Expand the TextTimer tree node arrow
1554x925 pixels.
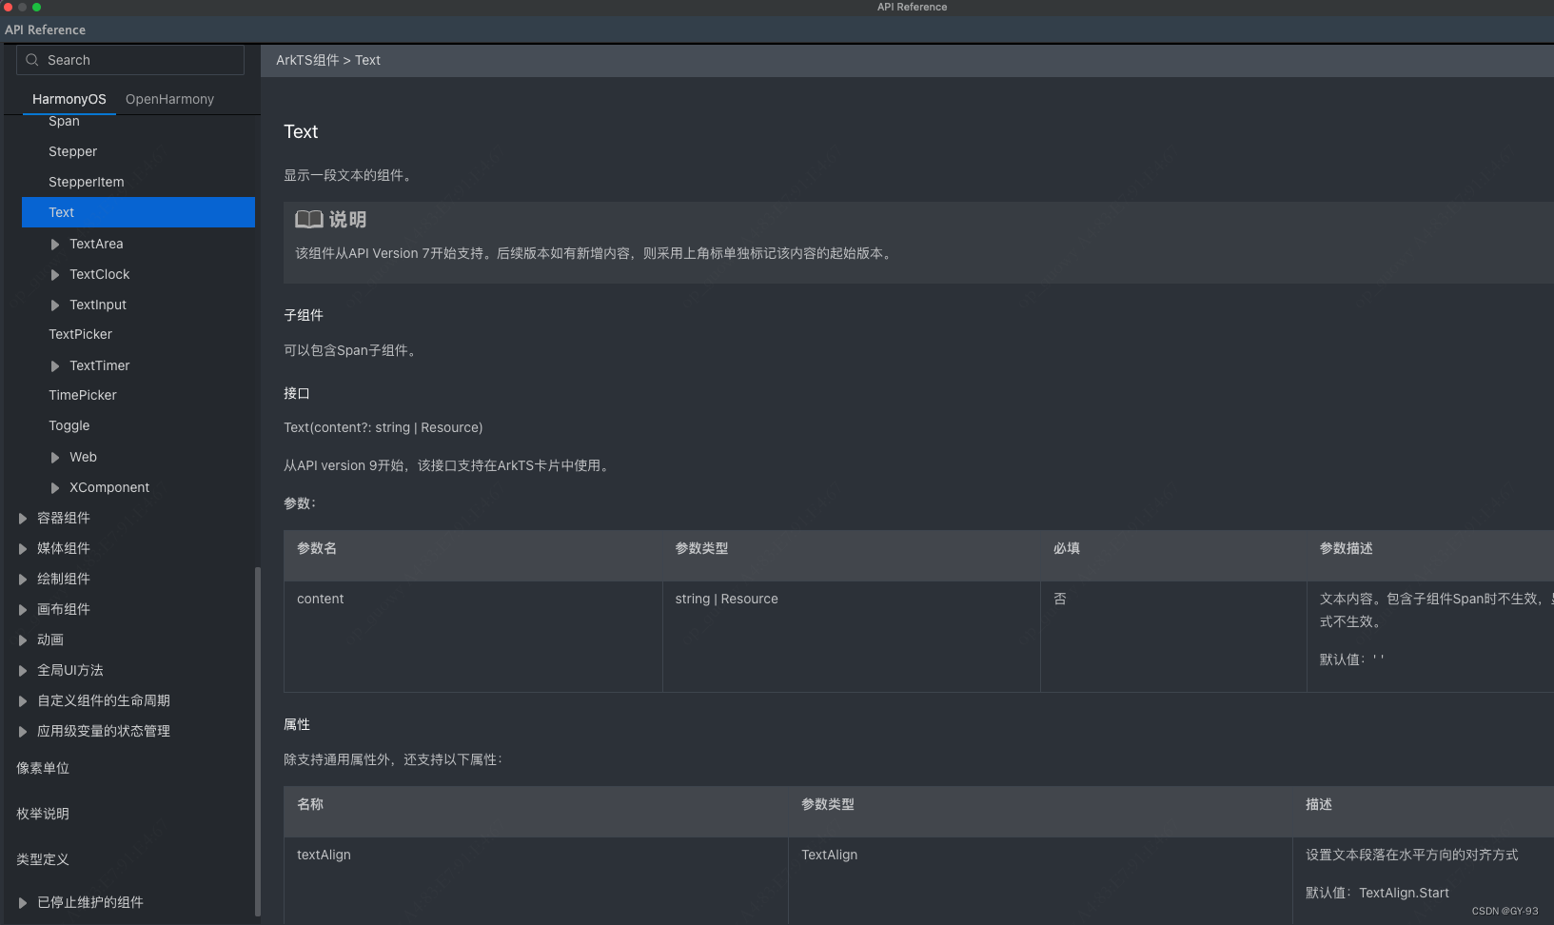pyautogui.click(x=55, y=366)
